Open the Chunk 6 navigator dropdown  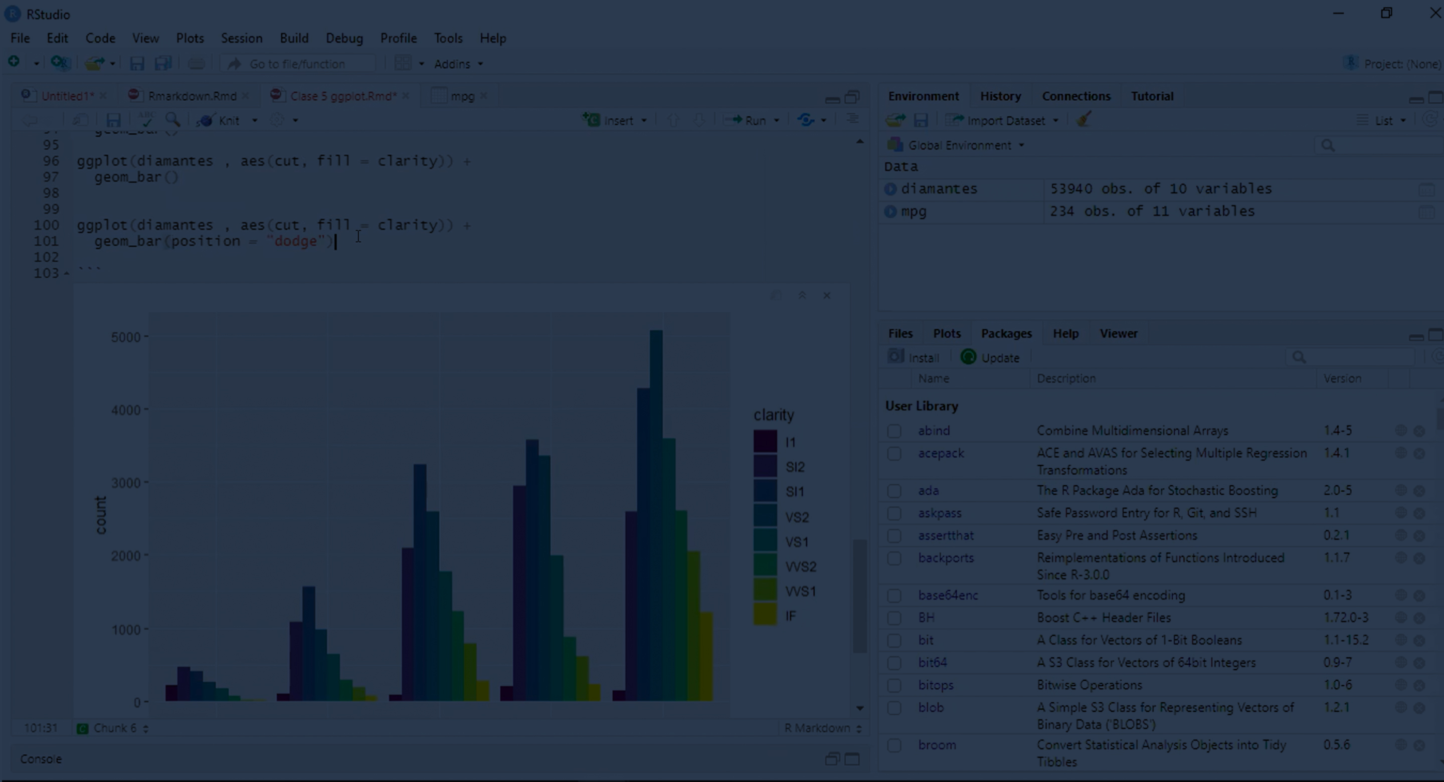[113, 728]
